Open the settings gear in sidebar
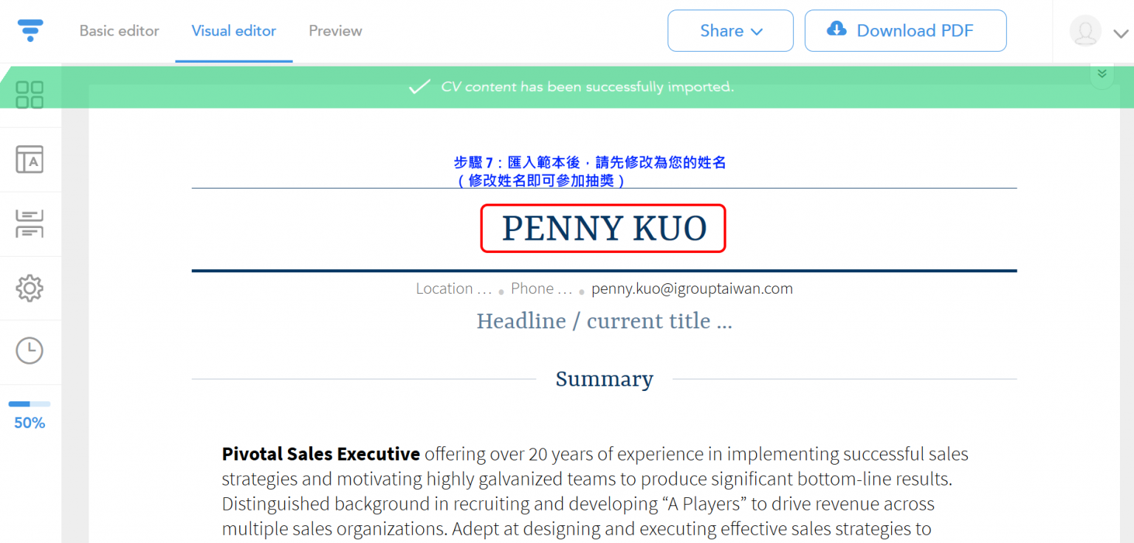This screenshot has width=1134, height=543. 30,288
